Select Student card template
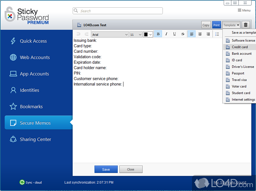 239,93
